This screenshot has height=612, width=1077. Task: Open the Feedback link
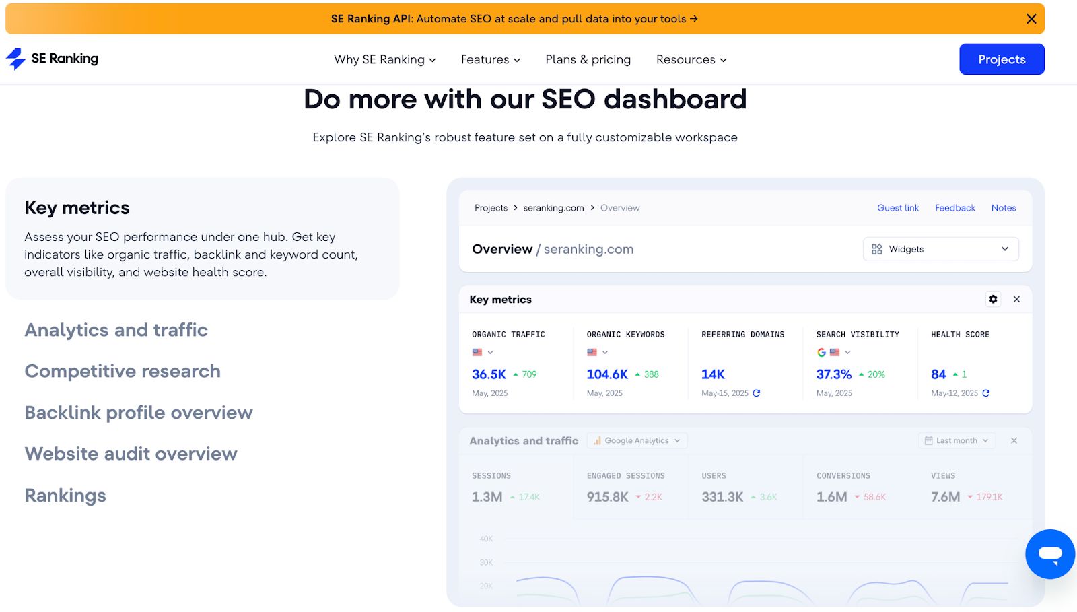[954, 208]
